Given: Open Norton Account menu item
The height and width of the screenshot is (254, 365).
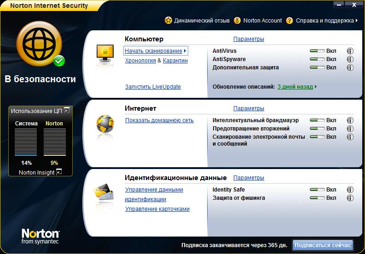Looking at the screenshot, I should point(262,21).
